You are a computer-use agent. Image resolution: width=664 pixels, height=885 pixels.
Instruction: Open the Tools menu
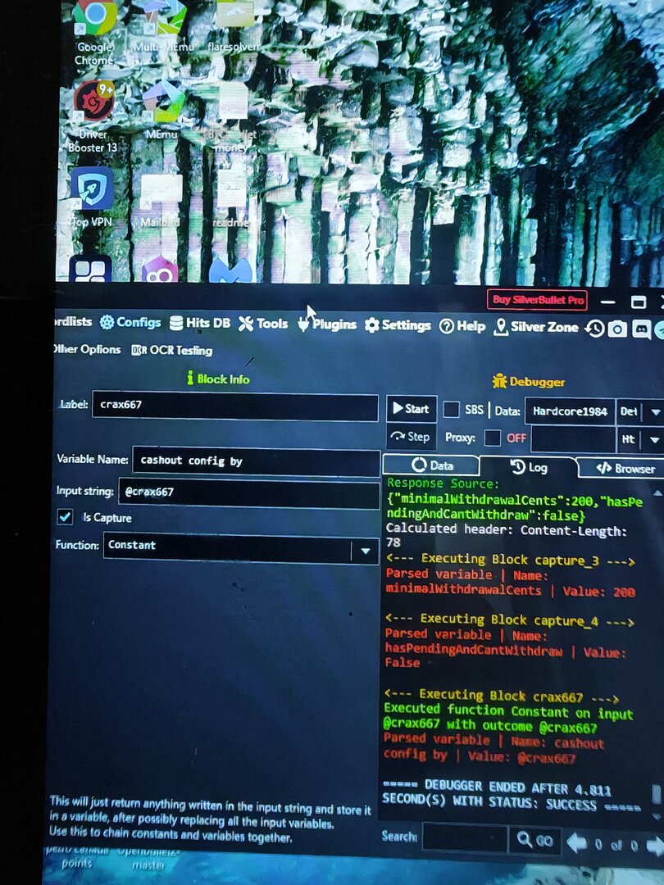pos(263,324)
